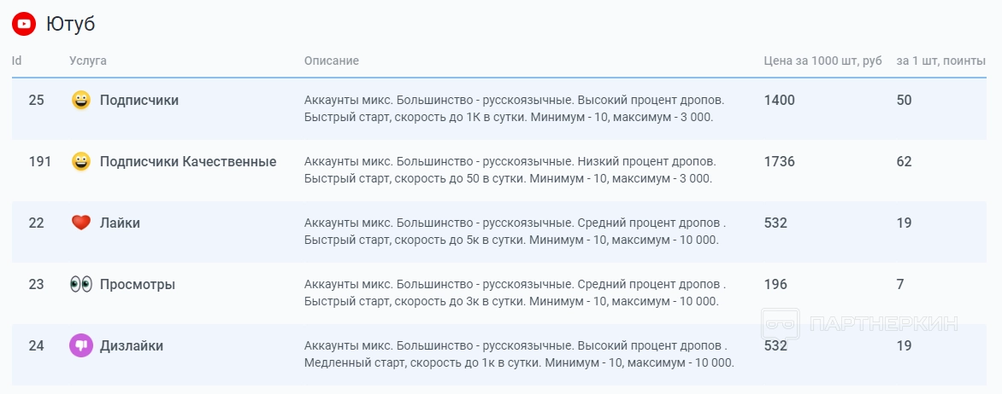Pick the Дизлайки service label
Viewport: 1002px width, 394px height.
pyautogui.click(x=132, y=346)
